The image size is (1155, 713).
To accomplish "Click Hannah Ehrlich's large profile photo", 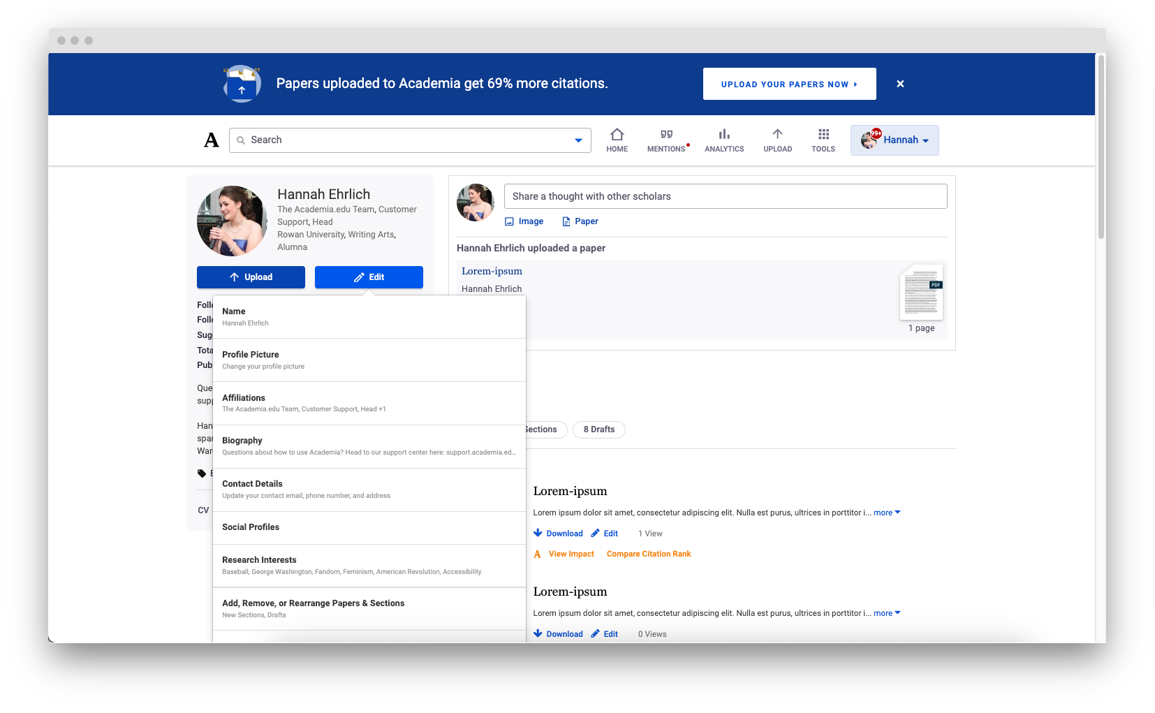I will (232, 221).
